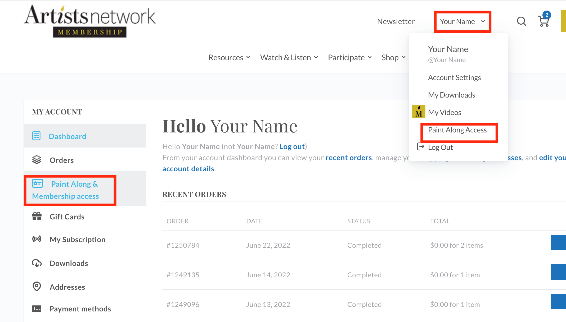Click the Gift Cards present icon
The image size is (566, 322).
(x=37, y=216)
